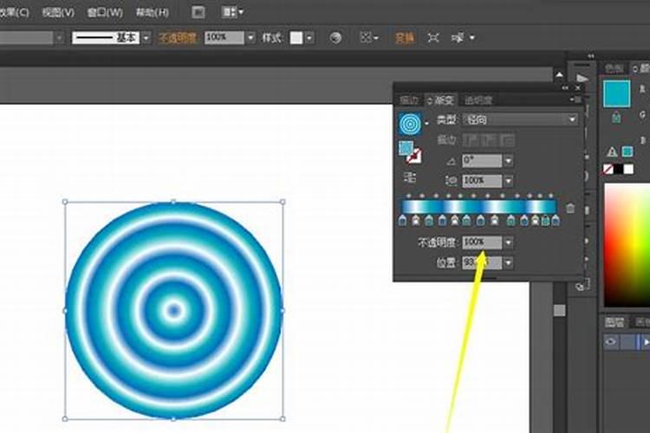Open the 视图(V) menu
Screen dimensions: 650x433
pyautogui.click(x=58, y=12)
